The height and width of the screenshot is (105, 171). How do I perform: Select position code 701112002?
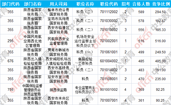tap(109, 12)
